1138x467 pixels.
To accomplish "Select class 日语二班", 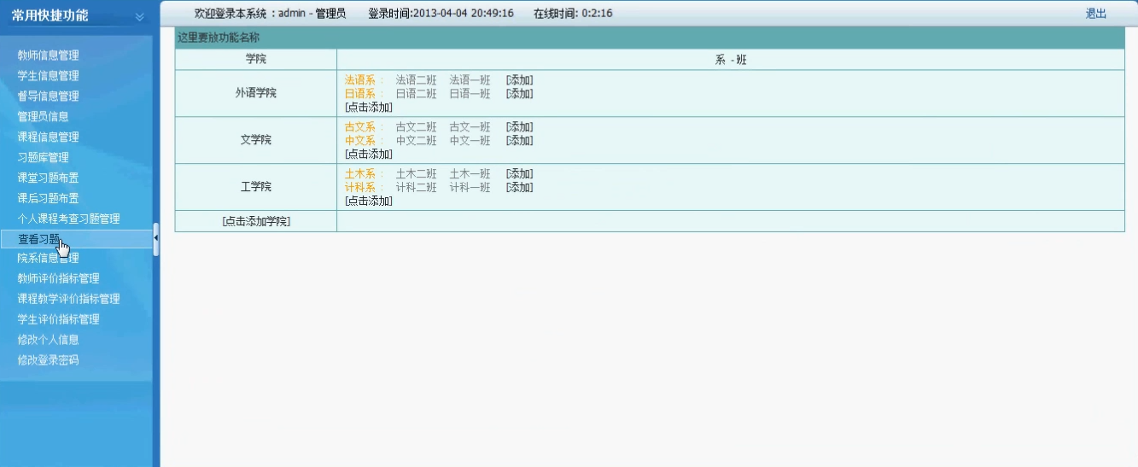I will point(417,94).
